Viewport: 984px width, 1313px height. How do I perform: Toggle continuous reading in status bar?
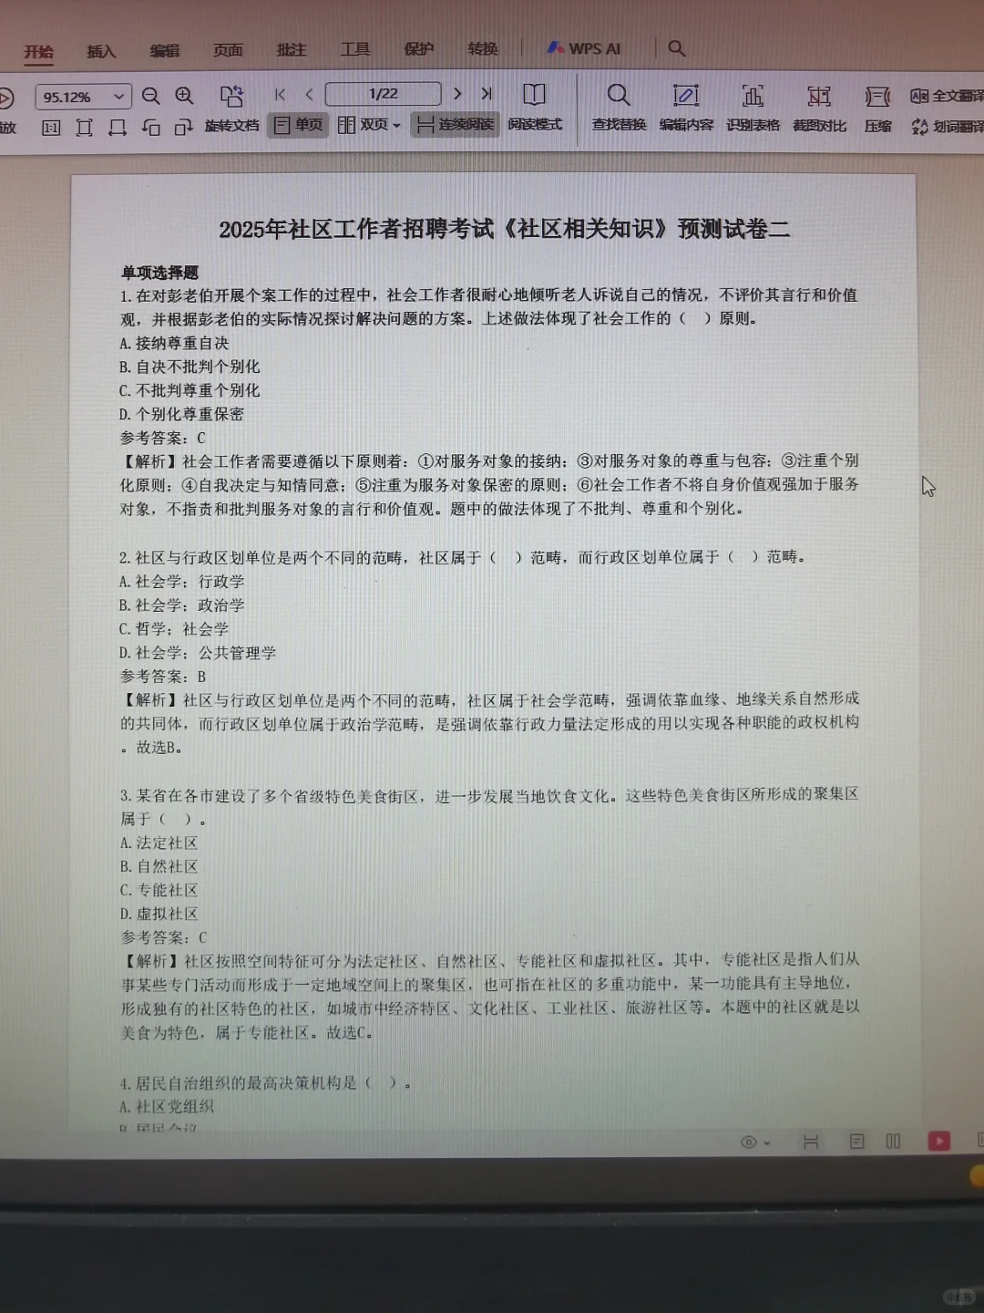(811, 1142)
